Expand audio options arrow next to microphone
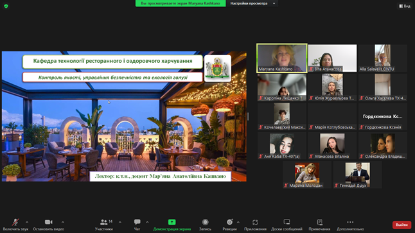The width and height of the screenshot is (415, 233). [27, 222]
